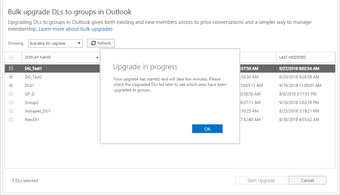Click the 6:57:11 AM time cell
The height and width of the screenshot is (195, 340).
coord(250,103)
